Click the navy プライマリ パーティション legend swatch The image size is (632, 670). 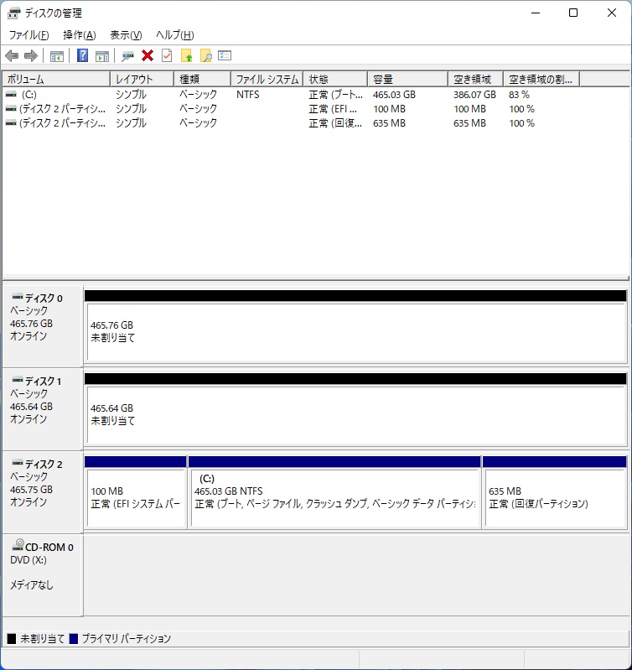[x=74, y=639]
